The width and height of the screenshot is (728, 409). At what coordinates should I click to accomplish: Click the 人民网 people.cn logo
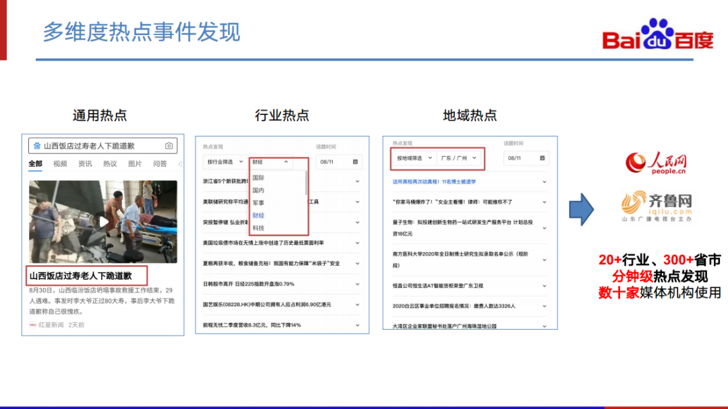pos(656,163)
